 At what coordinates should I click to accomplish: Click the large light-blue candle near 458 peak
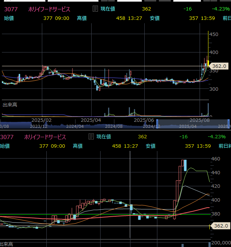pos(185,165)
